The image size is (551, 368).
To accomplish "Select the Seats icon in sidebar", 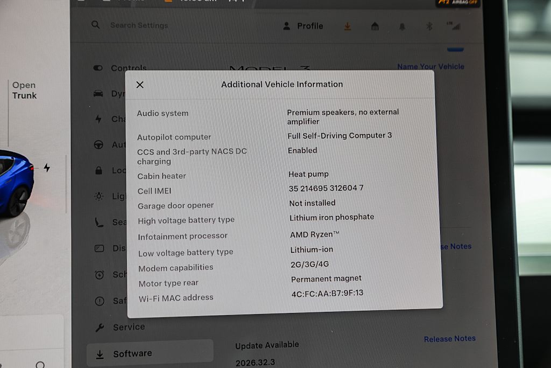I will [99, 222].
